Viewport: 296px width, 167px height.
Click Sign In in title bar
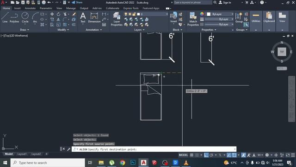coord(225,2)
